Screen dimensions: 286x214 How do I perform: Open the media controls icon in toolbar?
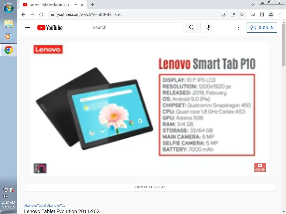253,14
